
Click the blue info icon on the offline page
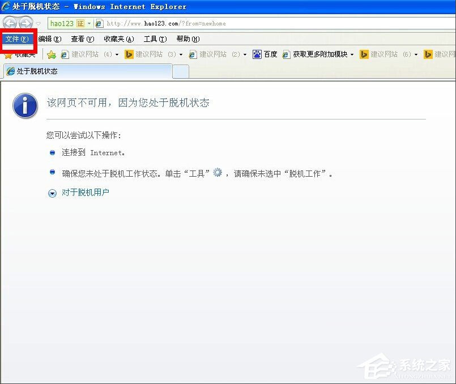(25, 106)
